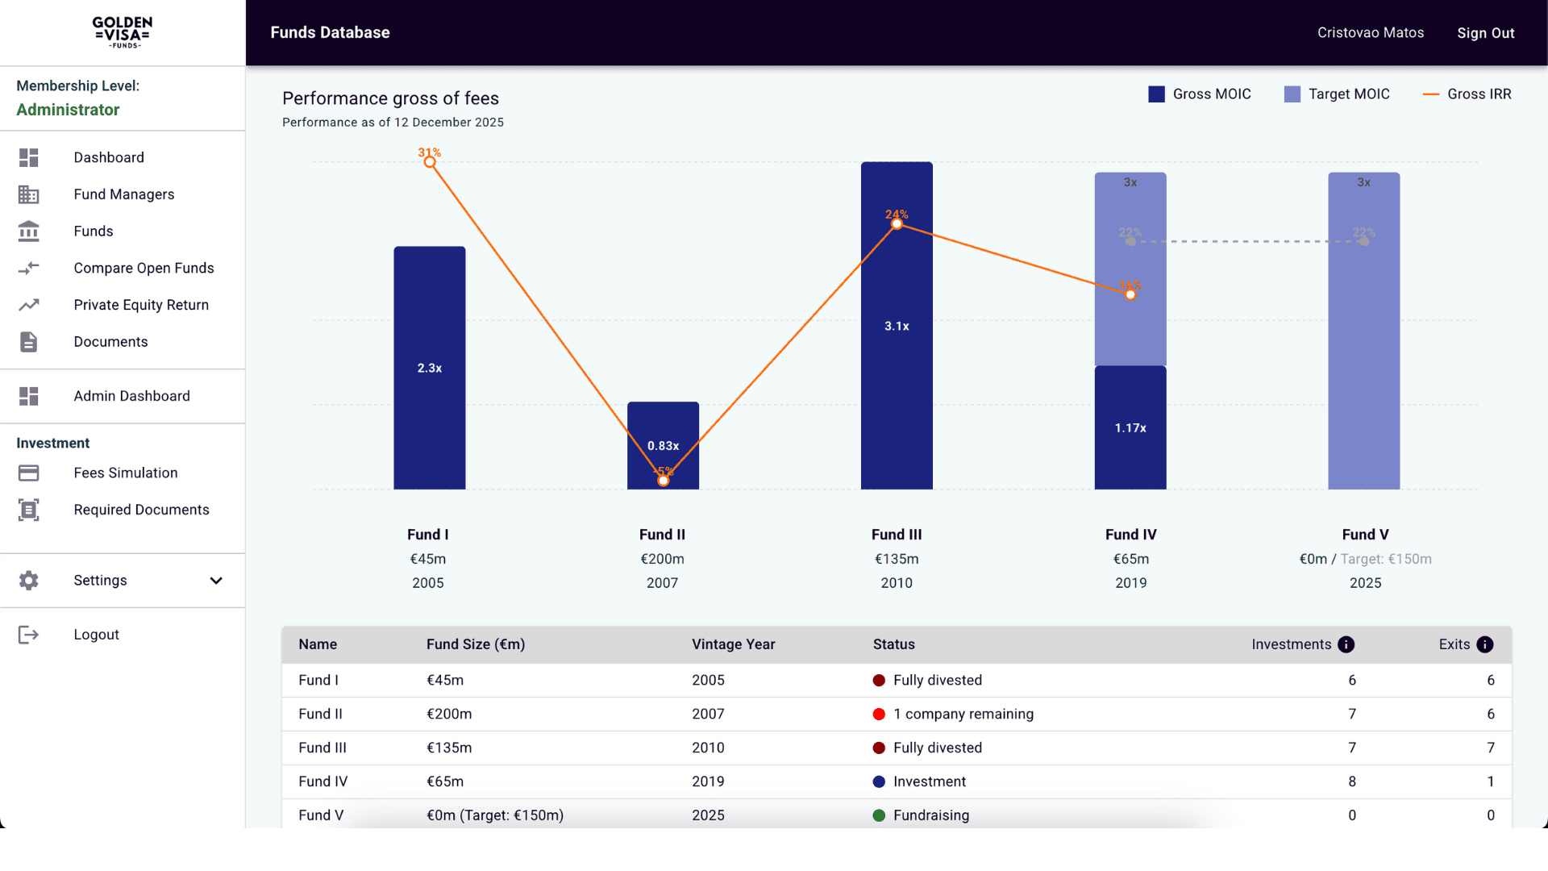Click the Logout label
The image size is (1548, 871).
[x=96, y=635]
